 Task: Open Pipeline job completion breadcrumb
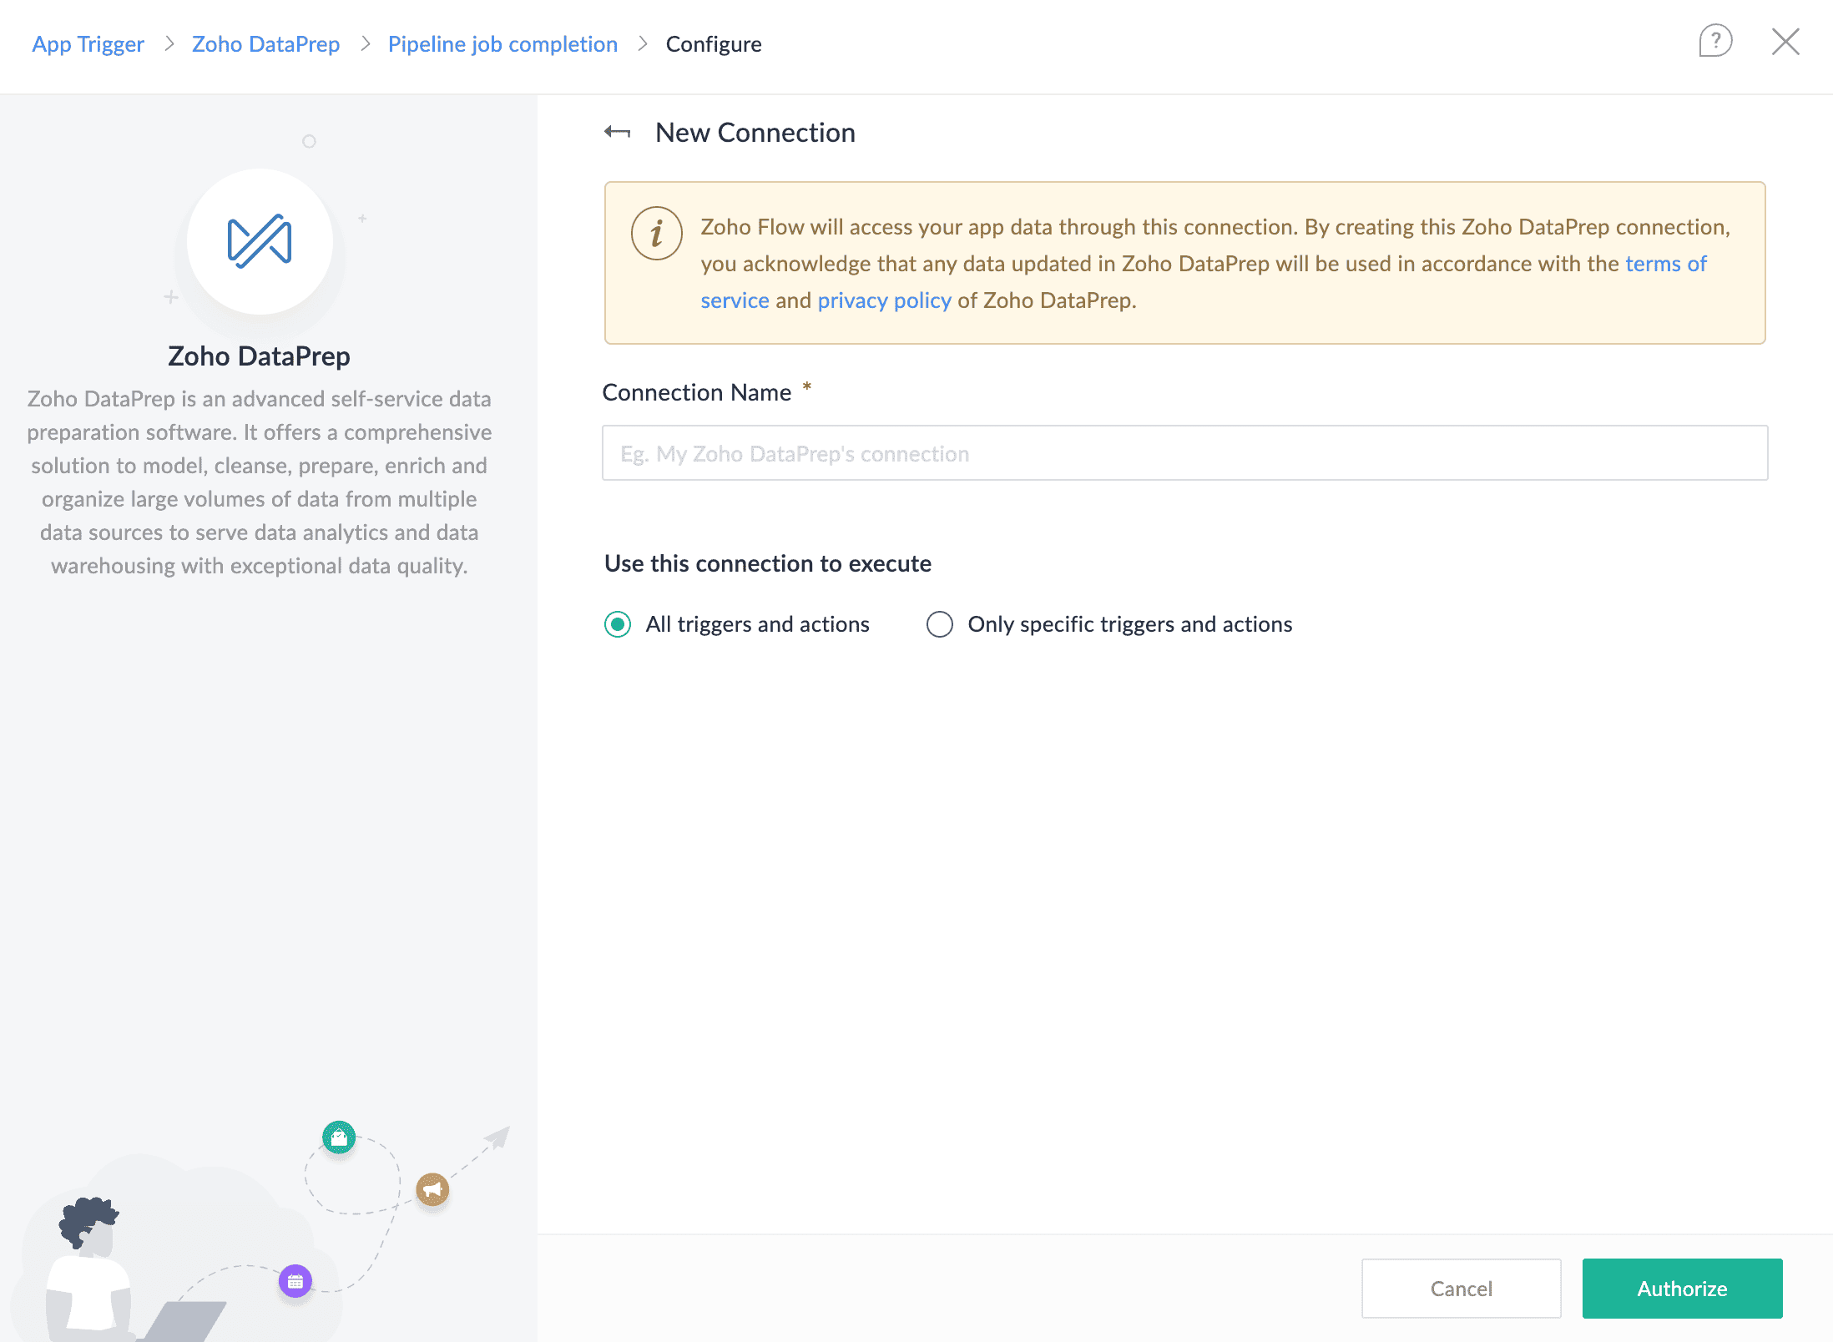point(502,44)
